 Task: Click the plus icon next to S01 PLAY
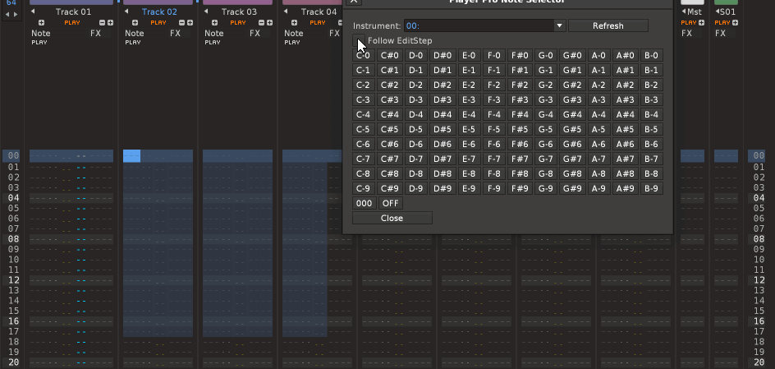click(734, 23)
